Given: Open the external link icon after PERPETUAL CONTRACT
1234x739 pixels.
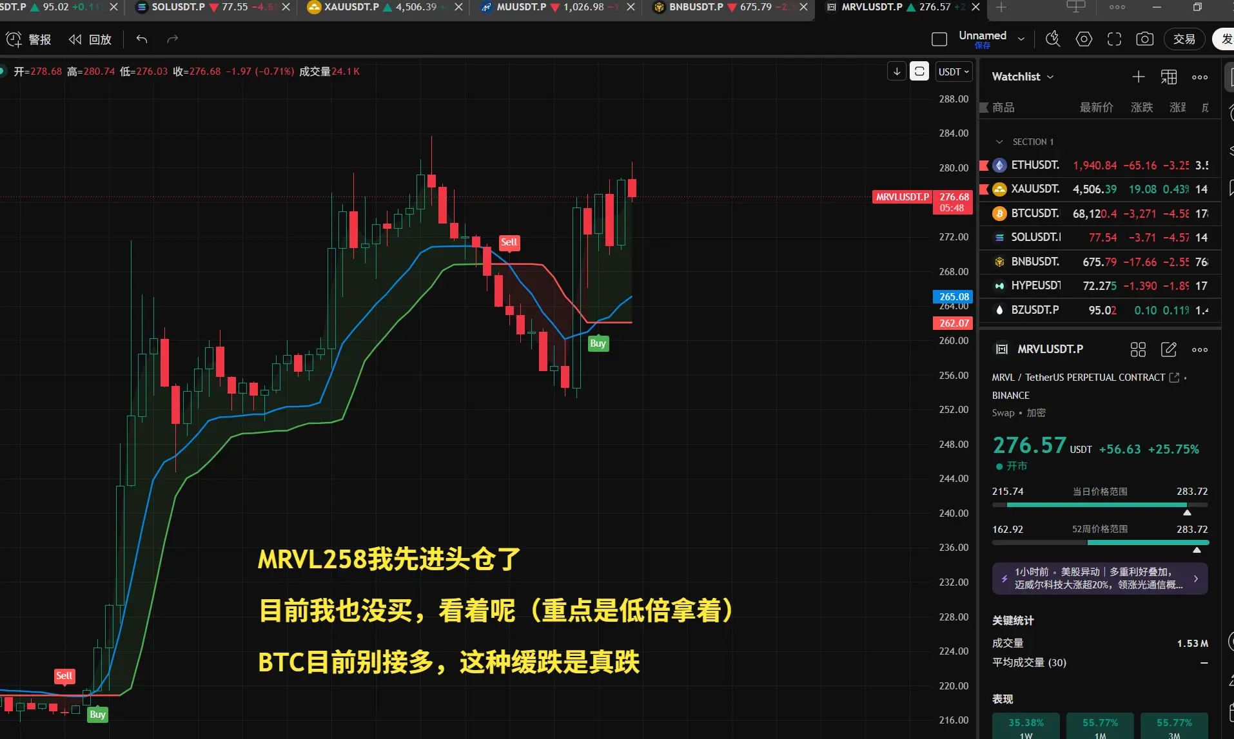Looking at the screenshot, I should [1174, 378].
